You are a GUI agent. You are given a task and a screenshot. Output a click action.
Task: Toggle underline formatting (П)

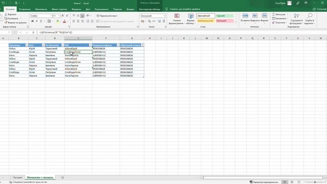[x=41, y=21]
